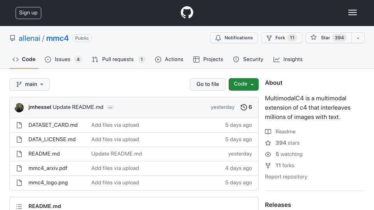Screen dimensions: 374x210
Task: Fork the repository with Fork button
Action: pos(281,38)
